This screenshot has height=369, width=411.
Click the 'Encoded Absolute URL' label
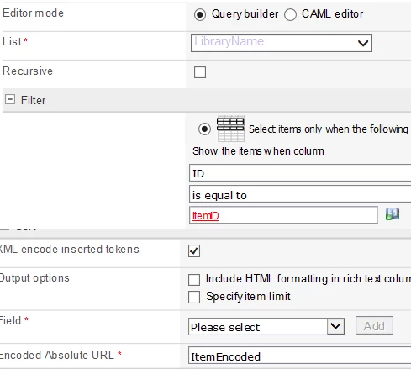(x=56, y=355)
